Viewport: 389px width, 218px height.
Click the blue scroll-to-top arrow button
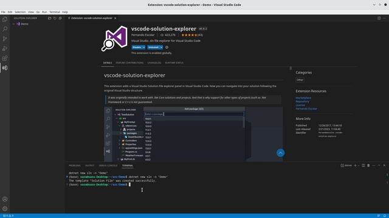(281, 153)
